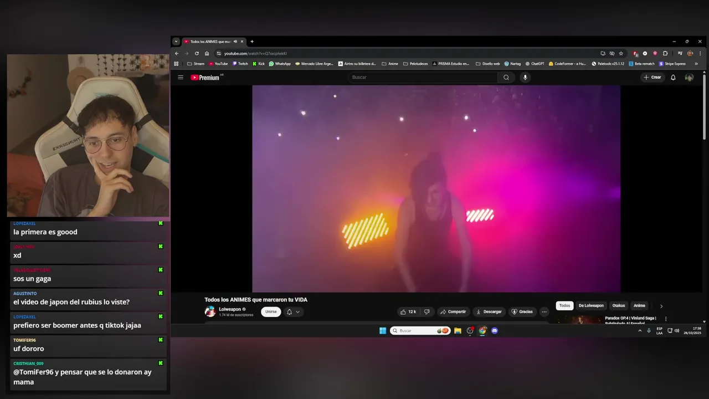Open the WhatsApp bookmark
This screenshot has height=399, width=709.
point(280,64)
